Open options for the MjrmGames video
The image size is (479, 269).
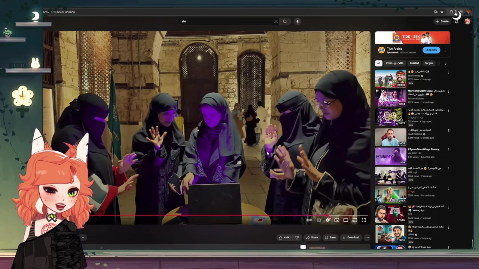[448, 72]
